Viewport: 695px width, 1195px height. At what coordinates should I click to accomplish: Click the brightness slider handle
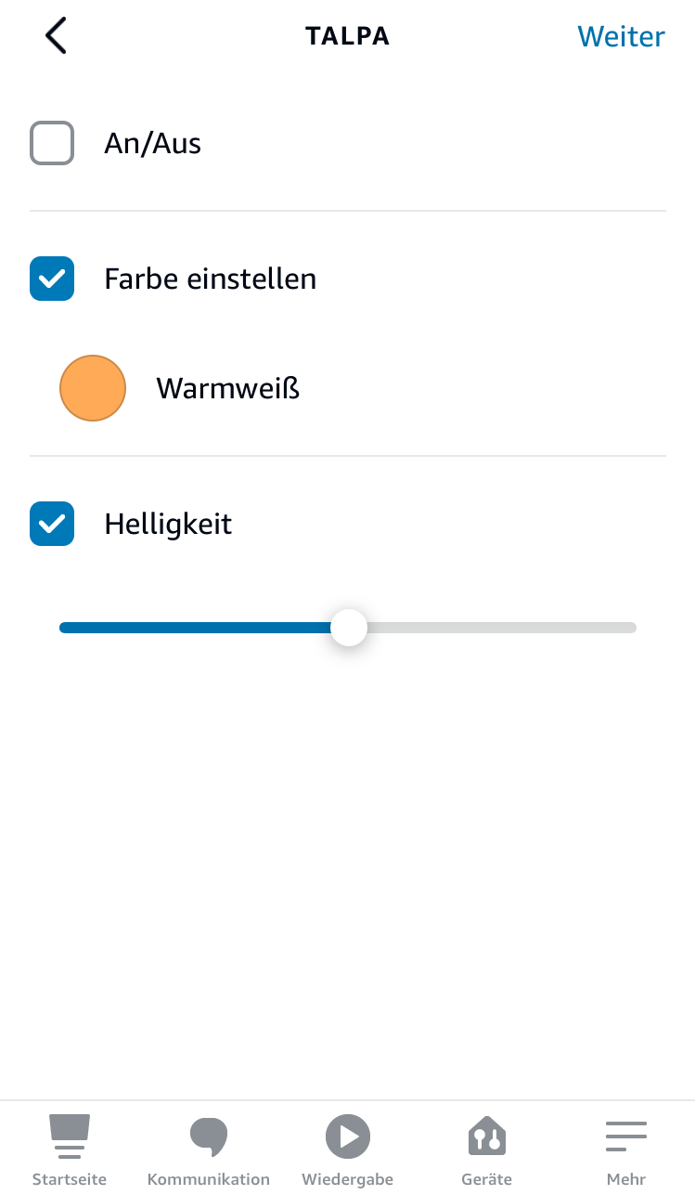[349, 628]
